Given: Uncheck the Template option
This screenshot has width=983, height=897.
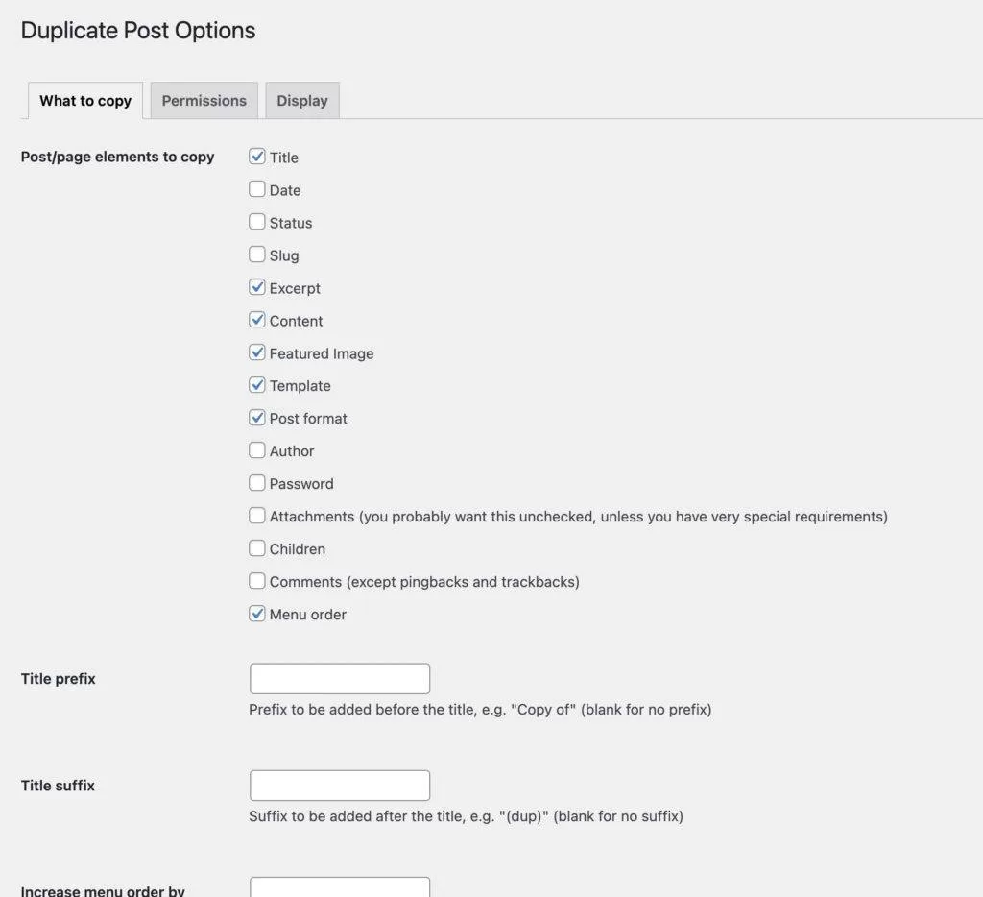Looking at the screenshot, I should click(x=257, y=385).
